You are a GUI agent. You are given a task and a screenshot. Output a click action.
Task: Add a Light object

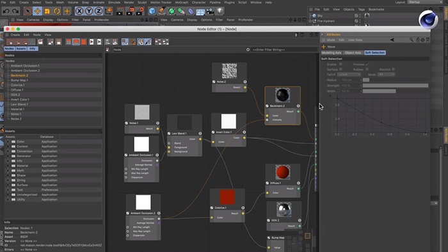click(x=220, y=11)
